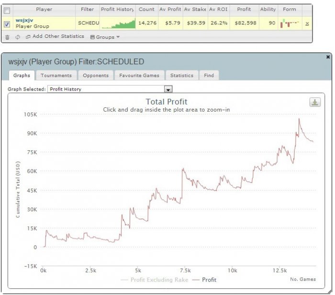Click the Profit History combo box
The width and height of the screenshot is (335, 295).
pyautogui.click(x=110, y=89)
